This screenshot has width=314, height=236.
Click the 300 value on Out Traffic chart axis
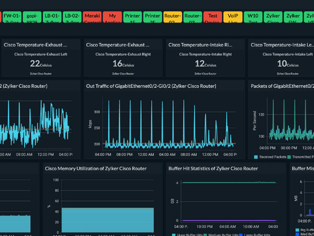pyautogui.click(x=97, y=112)
